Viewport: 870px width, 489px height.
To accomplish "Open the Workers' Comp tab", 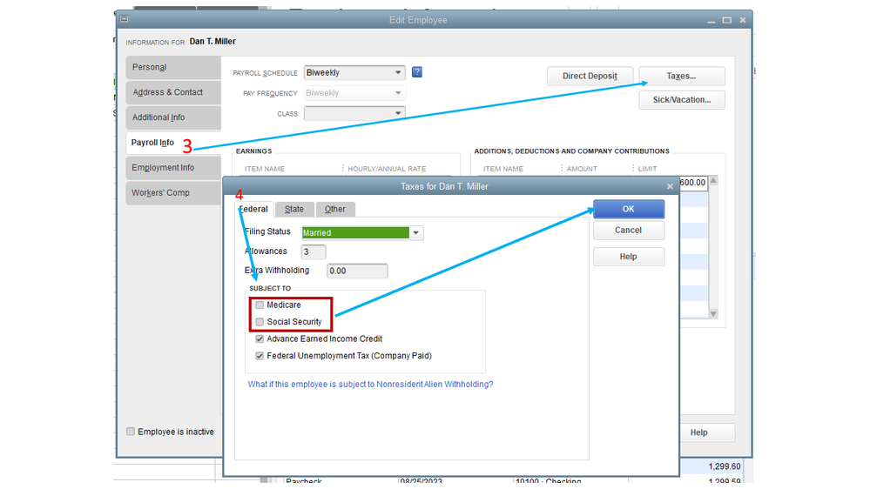I will [x=173, y=193].
